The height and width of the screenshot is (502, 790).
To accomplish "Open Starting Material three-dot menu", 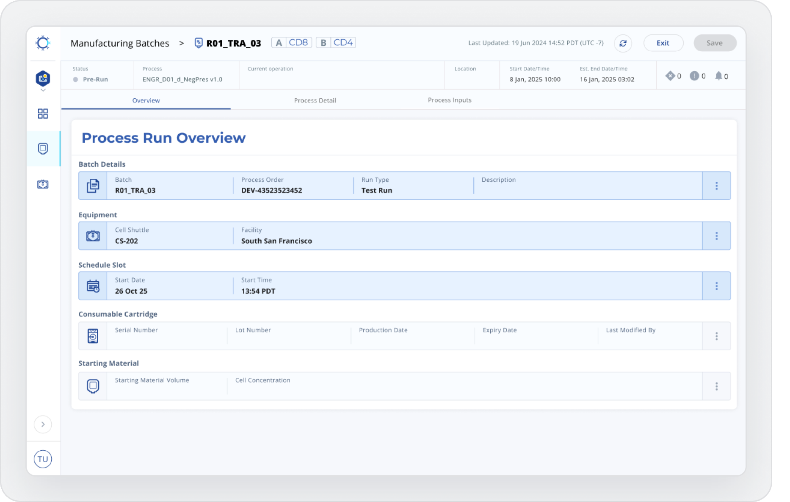I will pos(717,386).
